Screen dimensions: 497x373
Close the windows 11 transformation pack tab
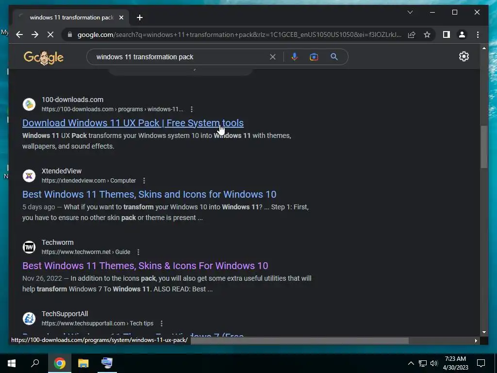121,17
